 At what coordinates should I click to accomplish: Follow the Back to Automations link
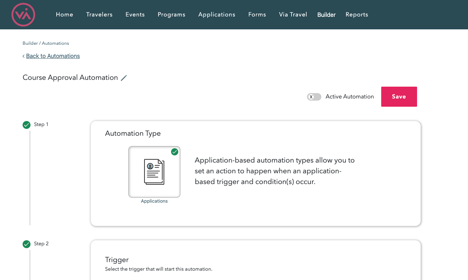53,56
